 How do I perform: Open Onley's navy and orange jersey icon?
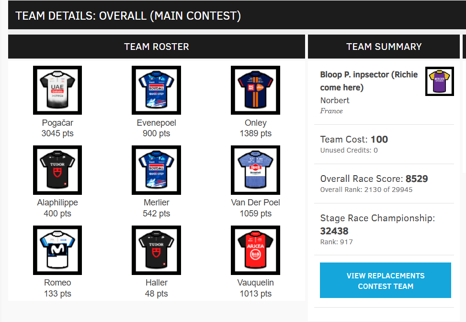(255, 90)
